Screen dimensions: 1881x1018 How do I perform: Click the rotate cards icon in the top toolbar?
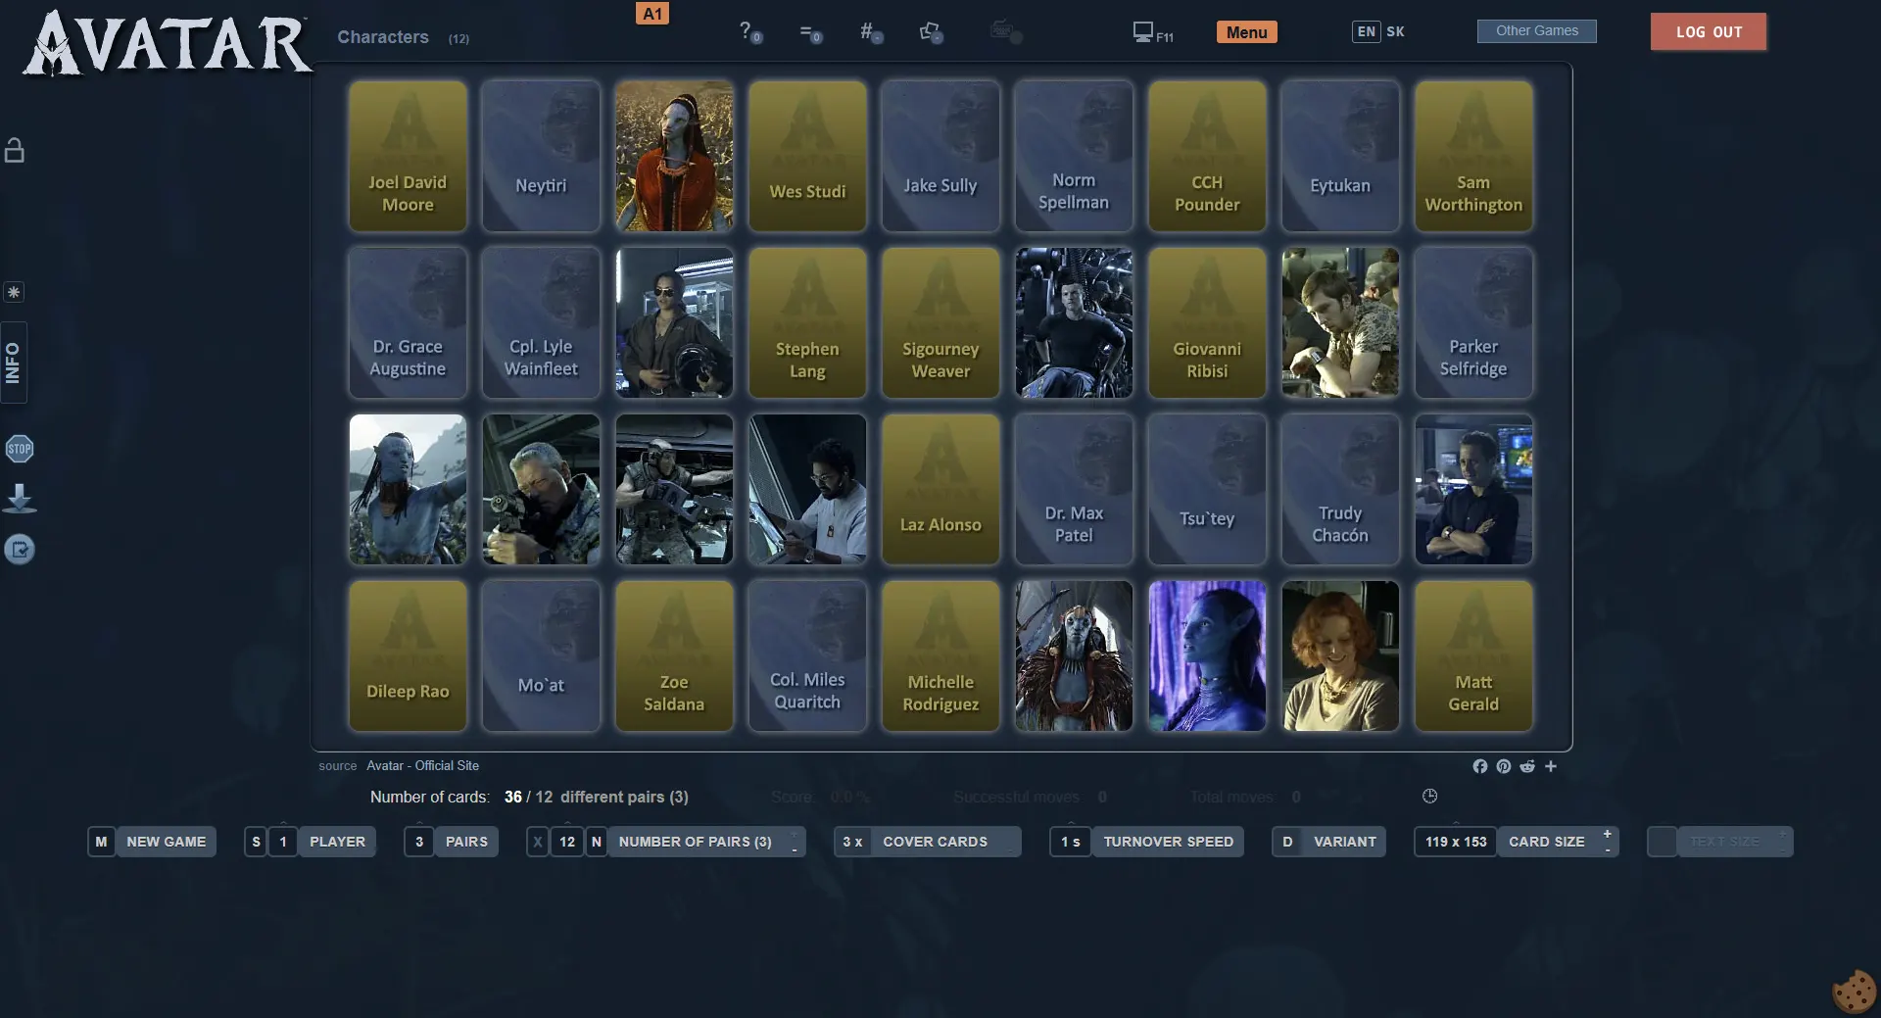click(x=930, y=32)
